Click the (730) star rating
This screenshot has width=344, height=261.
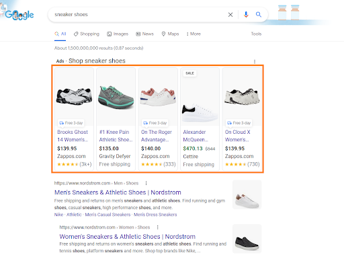pyautogui.click(x=242, y=164)
